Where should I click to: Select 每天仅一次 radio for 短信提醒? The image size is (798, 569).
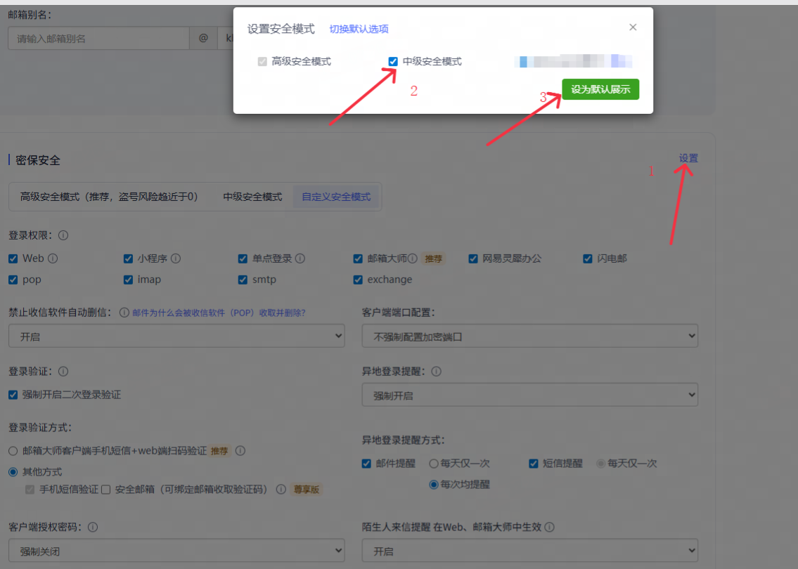point(600,464)
